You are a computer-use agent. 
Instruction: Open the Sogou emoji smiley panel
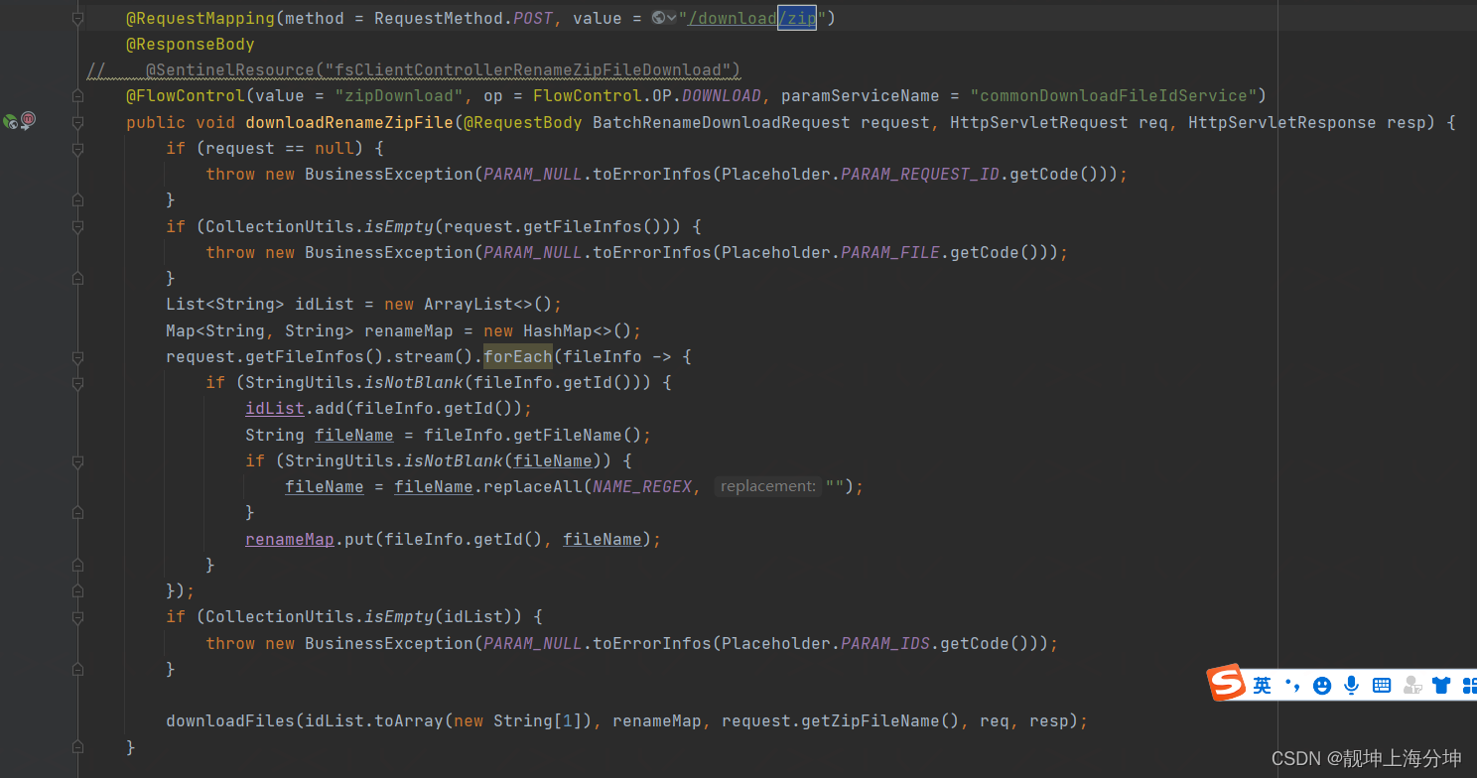tap(1322, 685)
